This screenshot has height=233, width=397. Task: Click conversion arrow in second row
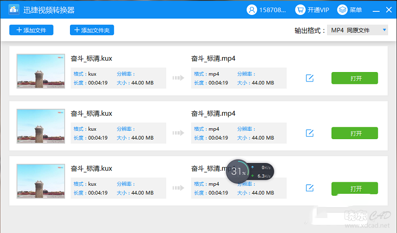pos(178,133)
